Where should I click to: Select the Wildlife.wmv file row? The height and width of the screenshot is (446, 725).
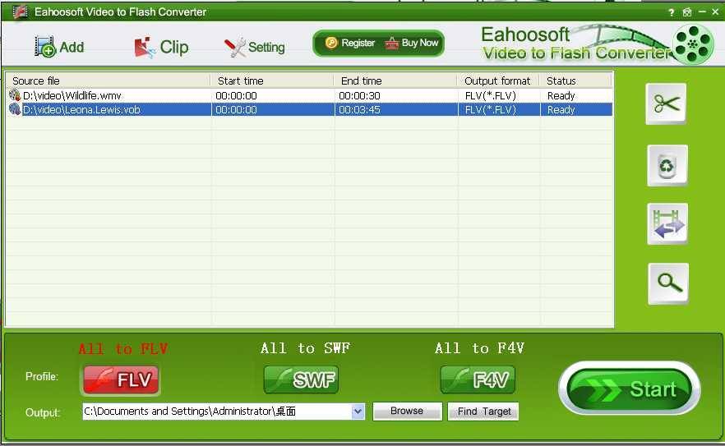pos(107,95)
